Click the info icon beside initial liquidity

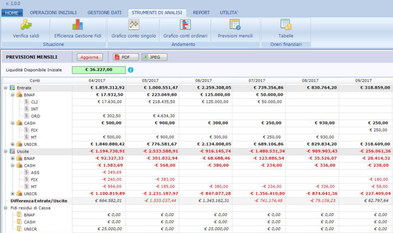click(x=131, y=70)
